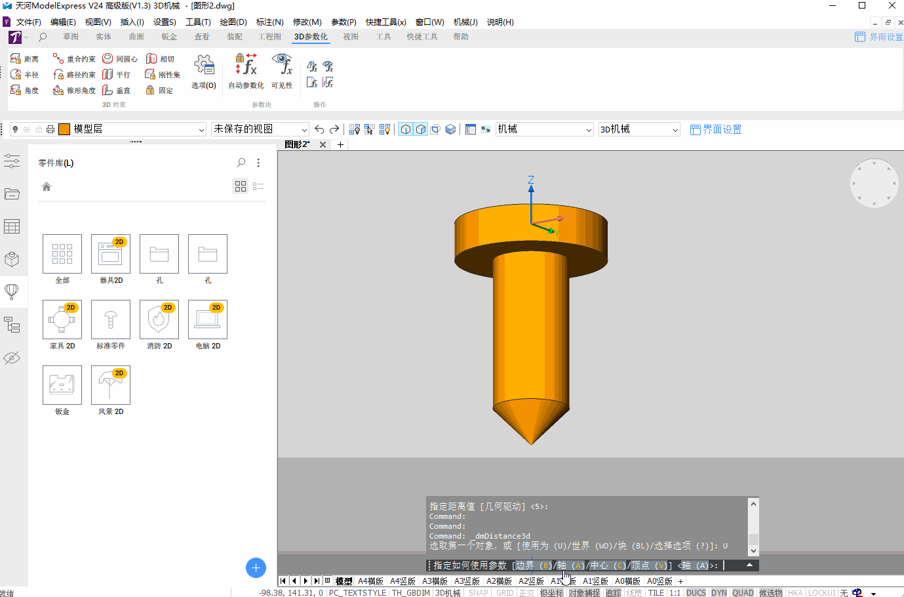Click the view navigation compass wheel
The height and width of the screenshot is (597, 904).
874,182
